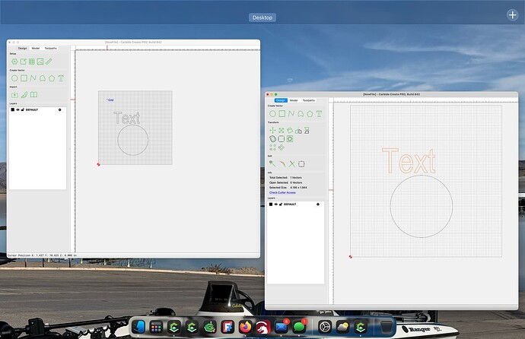Screen dimensions: 525x339
Task: Click the Rotate transform icon in right window
Action: (x=290, y=131)
